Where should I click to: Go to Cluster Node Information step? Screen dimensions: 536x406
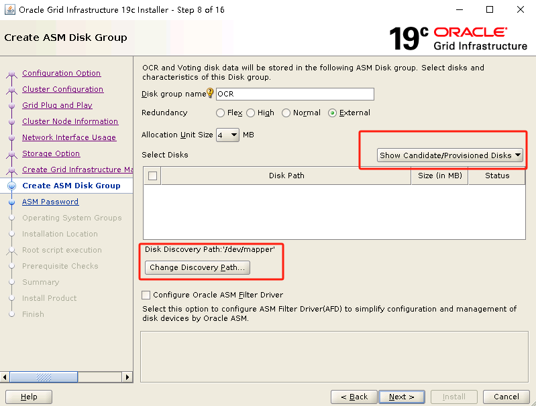70,121
